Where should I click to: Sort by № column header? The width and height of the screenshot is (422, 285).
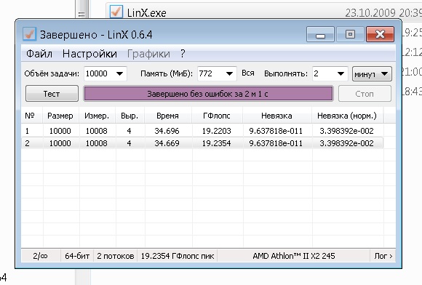(x=32, y=116)
